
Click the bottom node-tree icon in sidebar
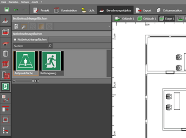pyautogui.click(x=5, y=130)
